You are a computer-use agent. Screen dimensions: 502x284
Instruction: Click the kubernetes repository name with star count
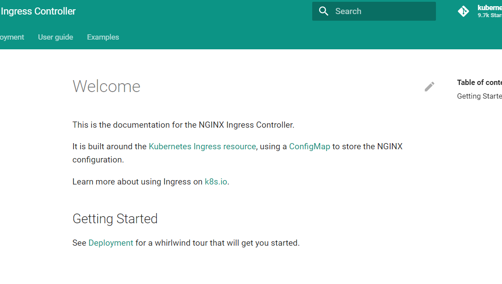pos(490,11)
